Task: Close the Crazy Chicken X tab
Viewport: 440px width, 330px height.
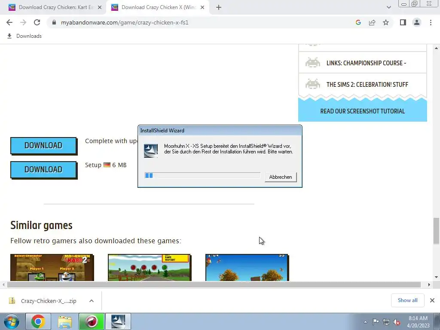Action: tap(202, 8)
